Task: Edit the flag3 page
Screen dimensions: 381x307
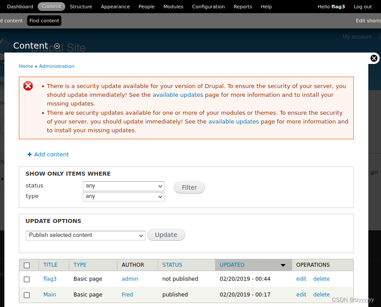Action: (301, 279)
